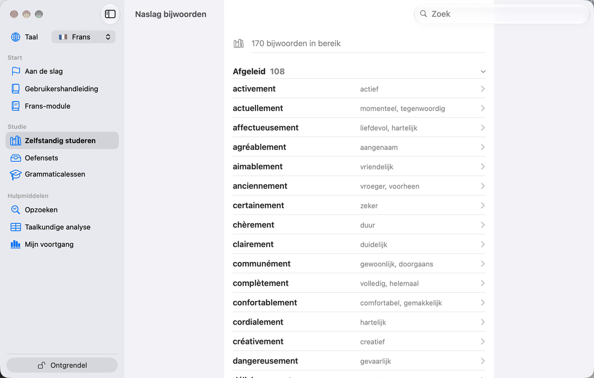
Task: Click the Oefensets tray icon
Action: 16,158
